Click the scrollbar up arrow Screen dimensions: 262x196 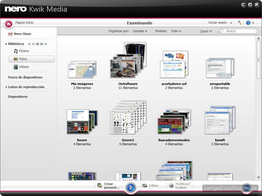(258, 38)
